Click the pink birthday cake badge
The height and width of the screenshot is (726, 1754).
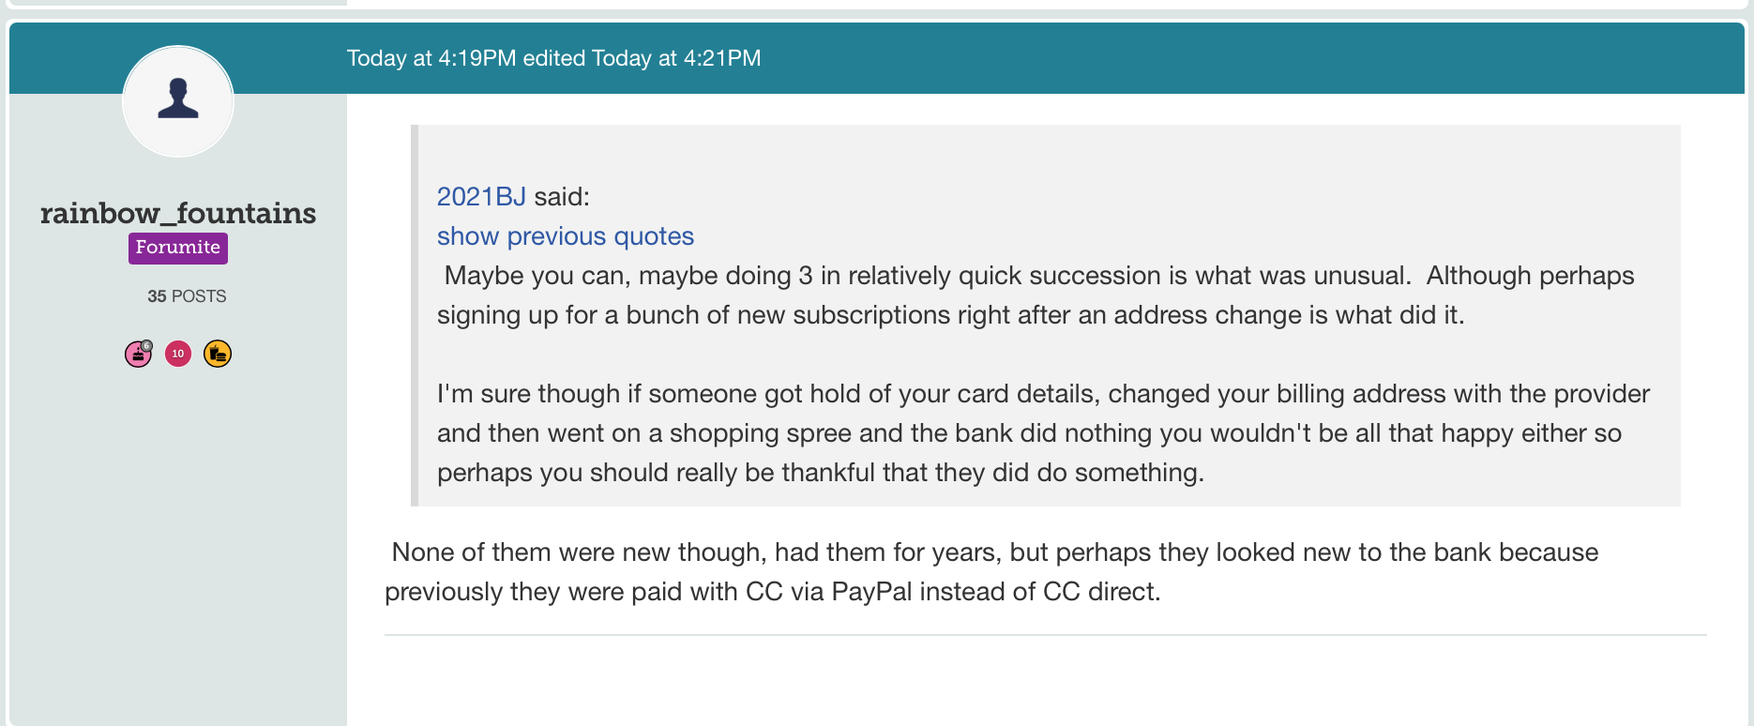tap(137, 355)
